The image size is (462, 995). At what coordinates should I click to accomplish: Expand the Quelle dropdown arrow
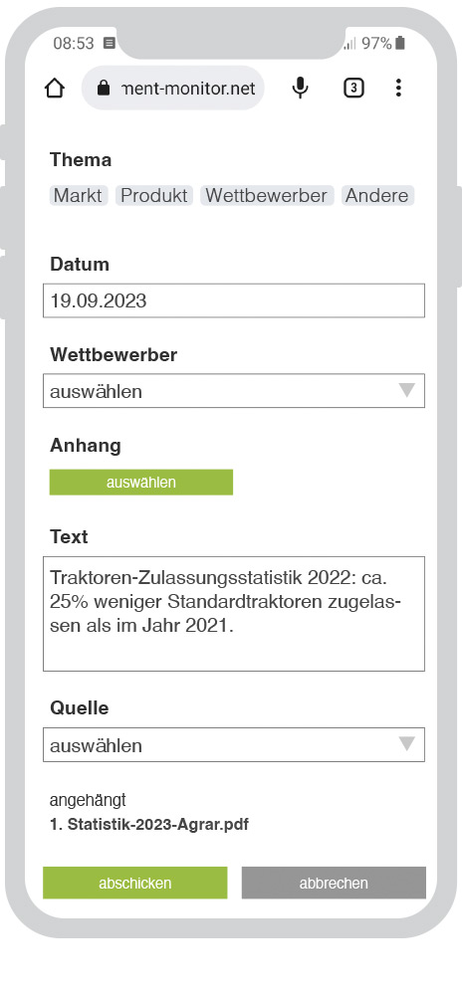pyautogui.click(x=407, y=743)
